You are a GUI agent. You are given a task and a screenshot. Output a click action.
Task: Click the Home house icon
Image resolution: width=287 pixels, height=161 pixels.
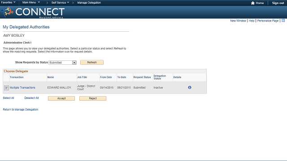coord(253,3)
